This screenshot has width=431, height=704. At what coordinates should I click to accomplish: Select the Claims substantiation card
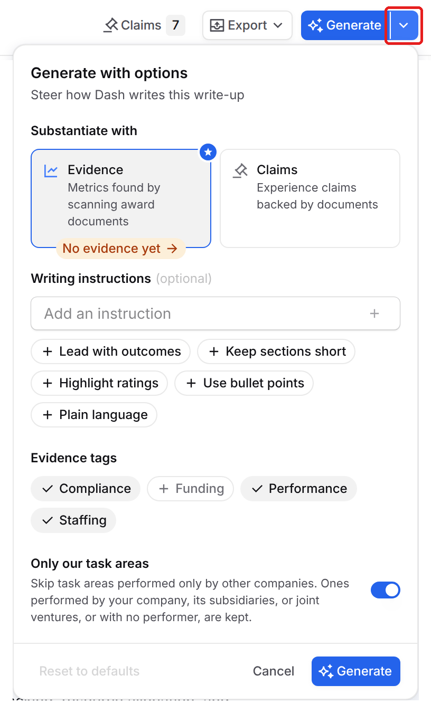(x=310, y=198)
